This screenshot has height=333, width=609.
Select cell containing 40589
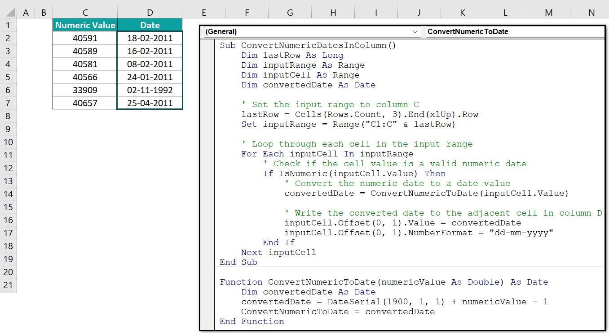coord(85,51)
